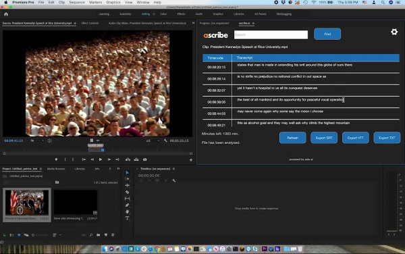Open the Effect Controls tab
This screenshot has height=254, width=405.
click(x=90, y=23)
